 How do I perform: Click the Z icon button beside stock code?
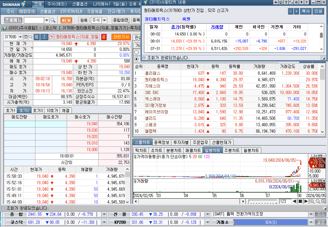44,37
